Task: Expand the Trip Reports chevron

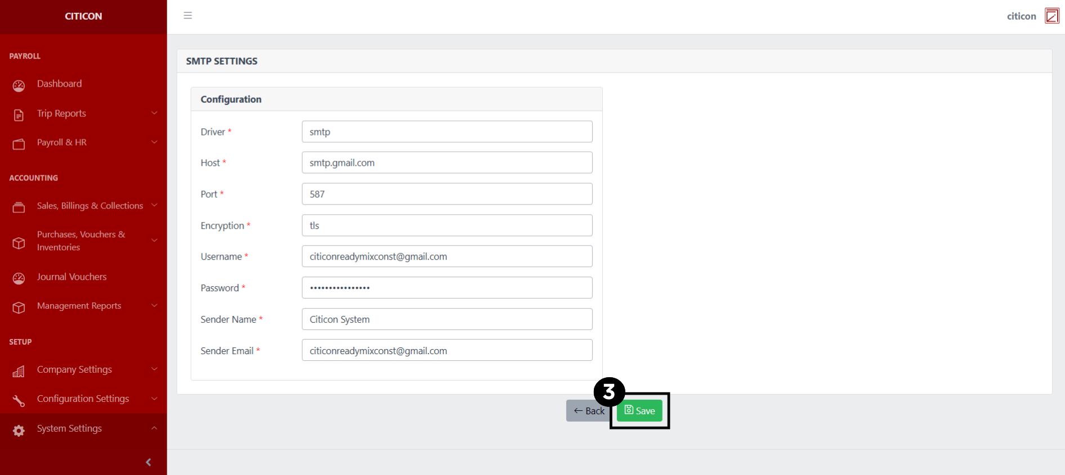Action: 154,113
